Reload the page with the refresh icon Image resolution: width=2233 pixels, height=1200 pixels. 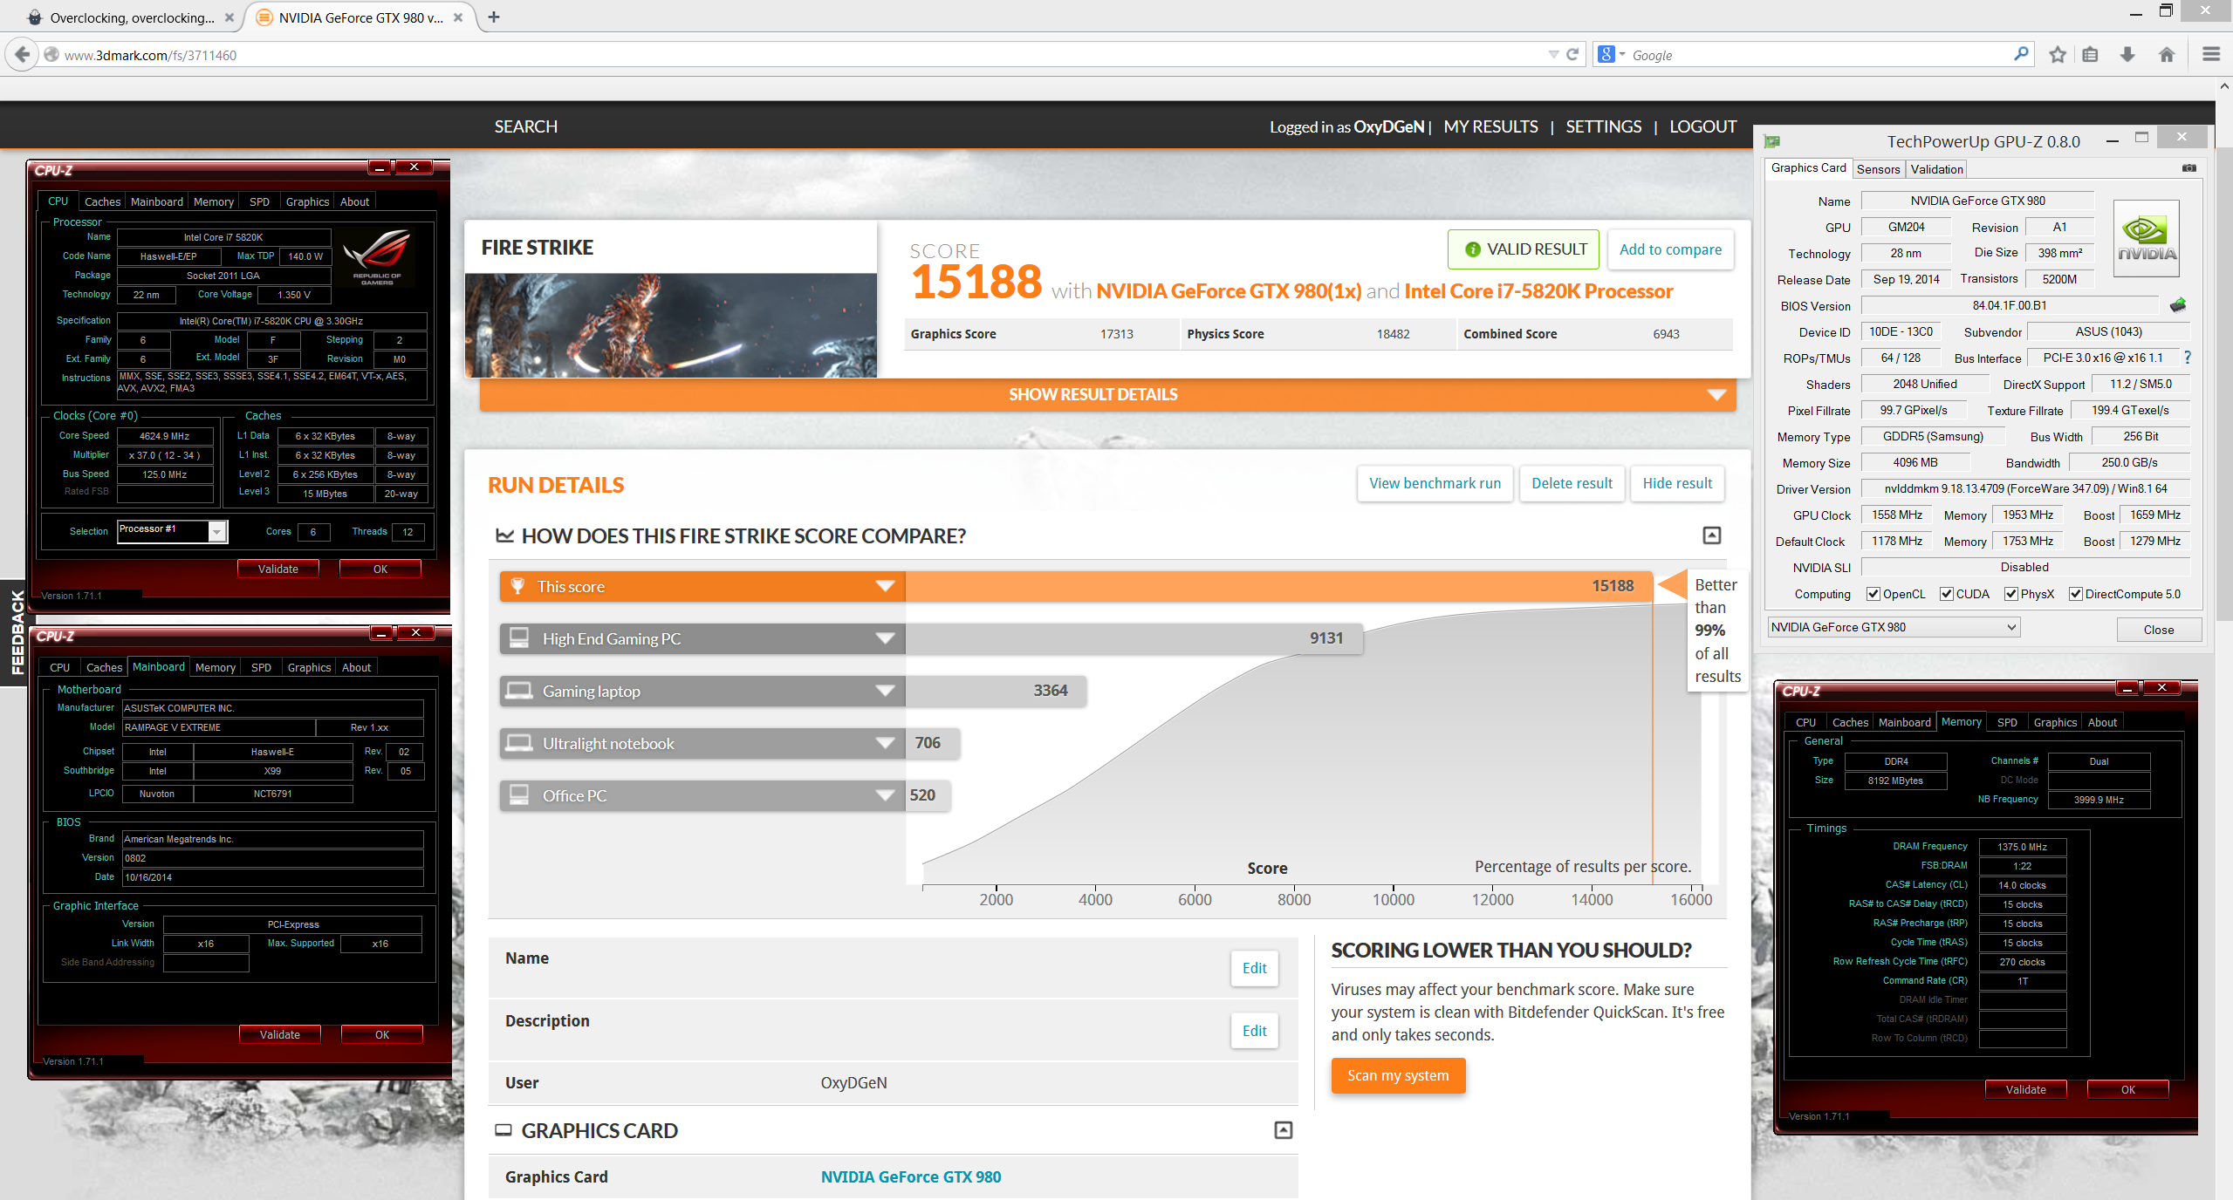click(x=1572, y=55)
